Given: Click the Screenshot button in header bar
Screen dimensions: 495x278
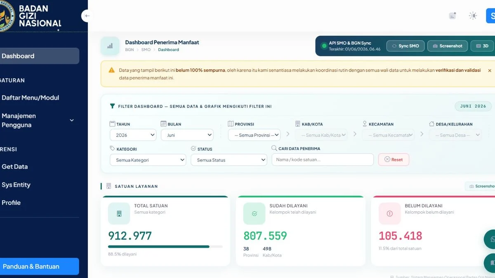Looking at the screenshot, I should point(447,46).
